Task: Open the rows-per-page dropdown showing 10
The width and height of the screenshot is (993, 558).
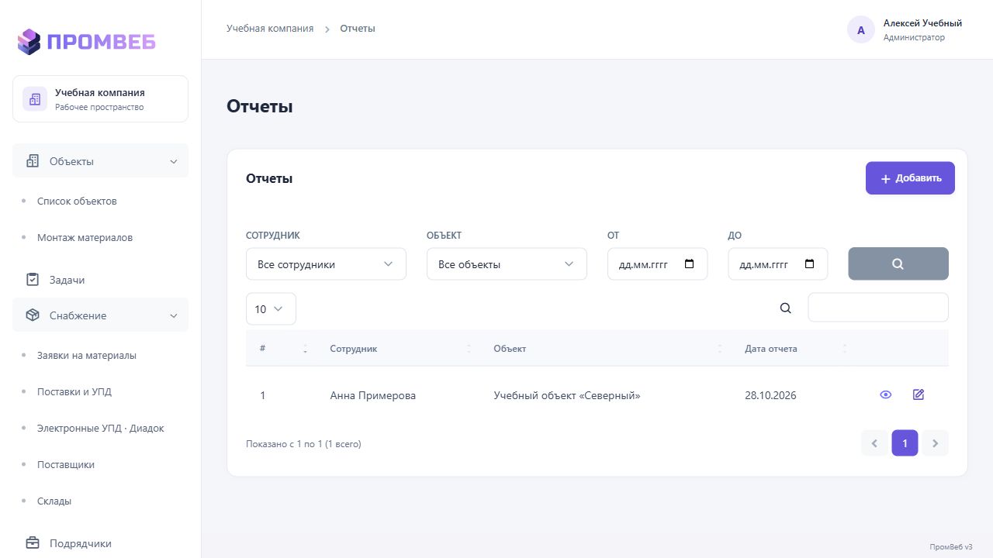Action: coord(271,308)
